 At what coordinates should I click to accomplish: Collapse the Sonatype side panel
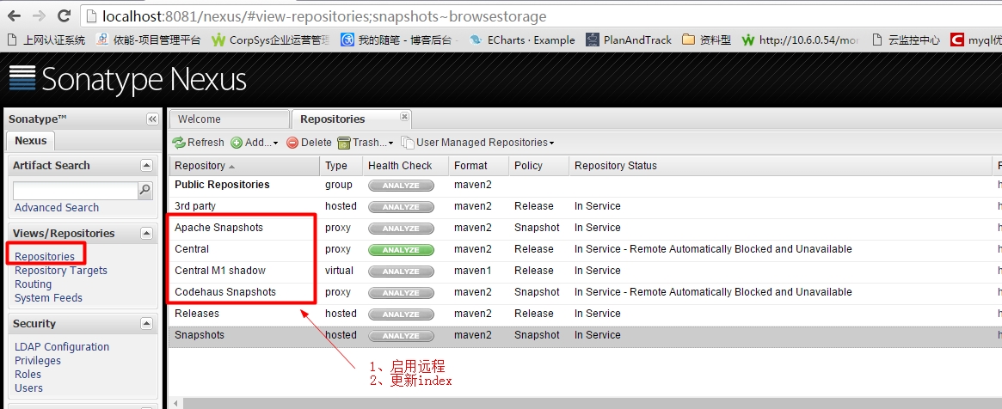[152, 119]
